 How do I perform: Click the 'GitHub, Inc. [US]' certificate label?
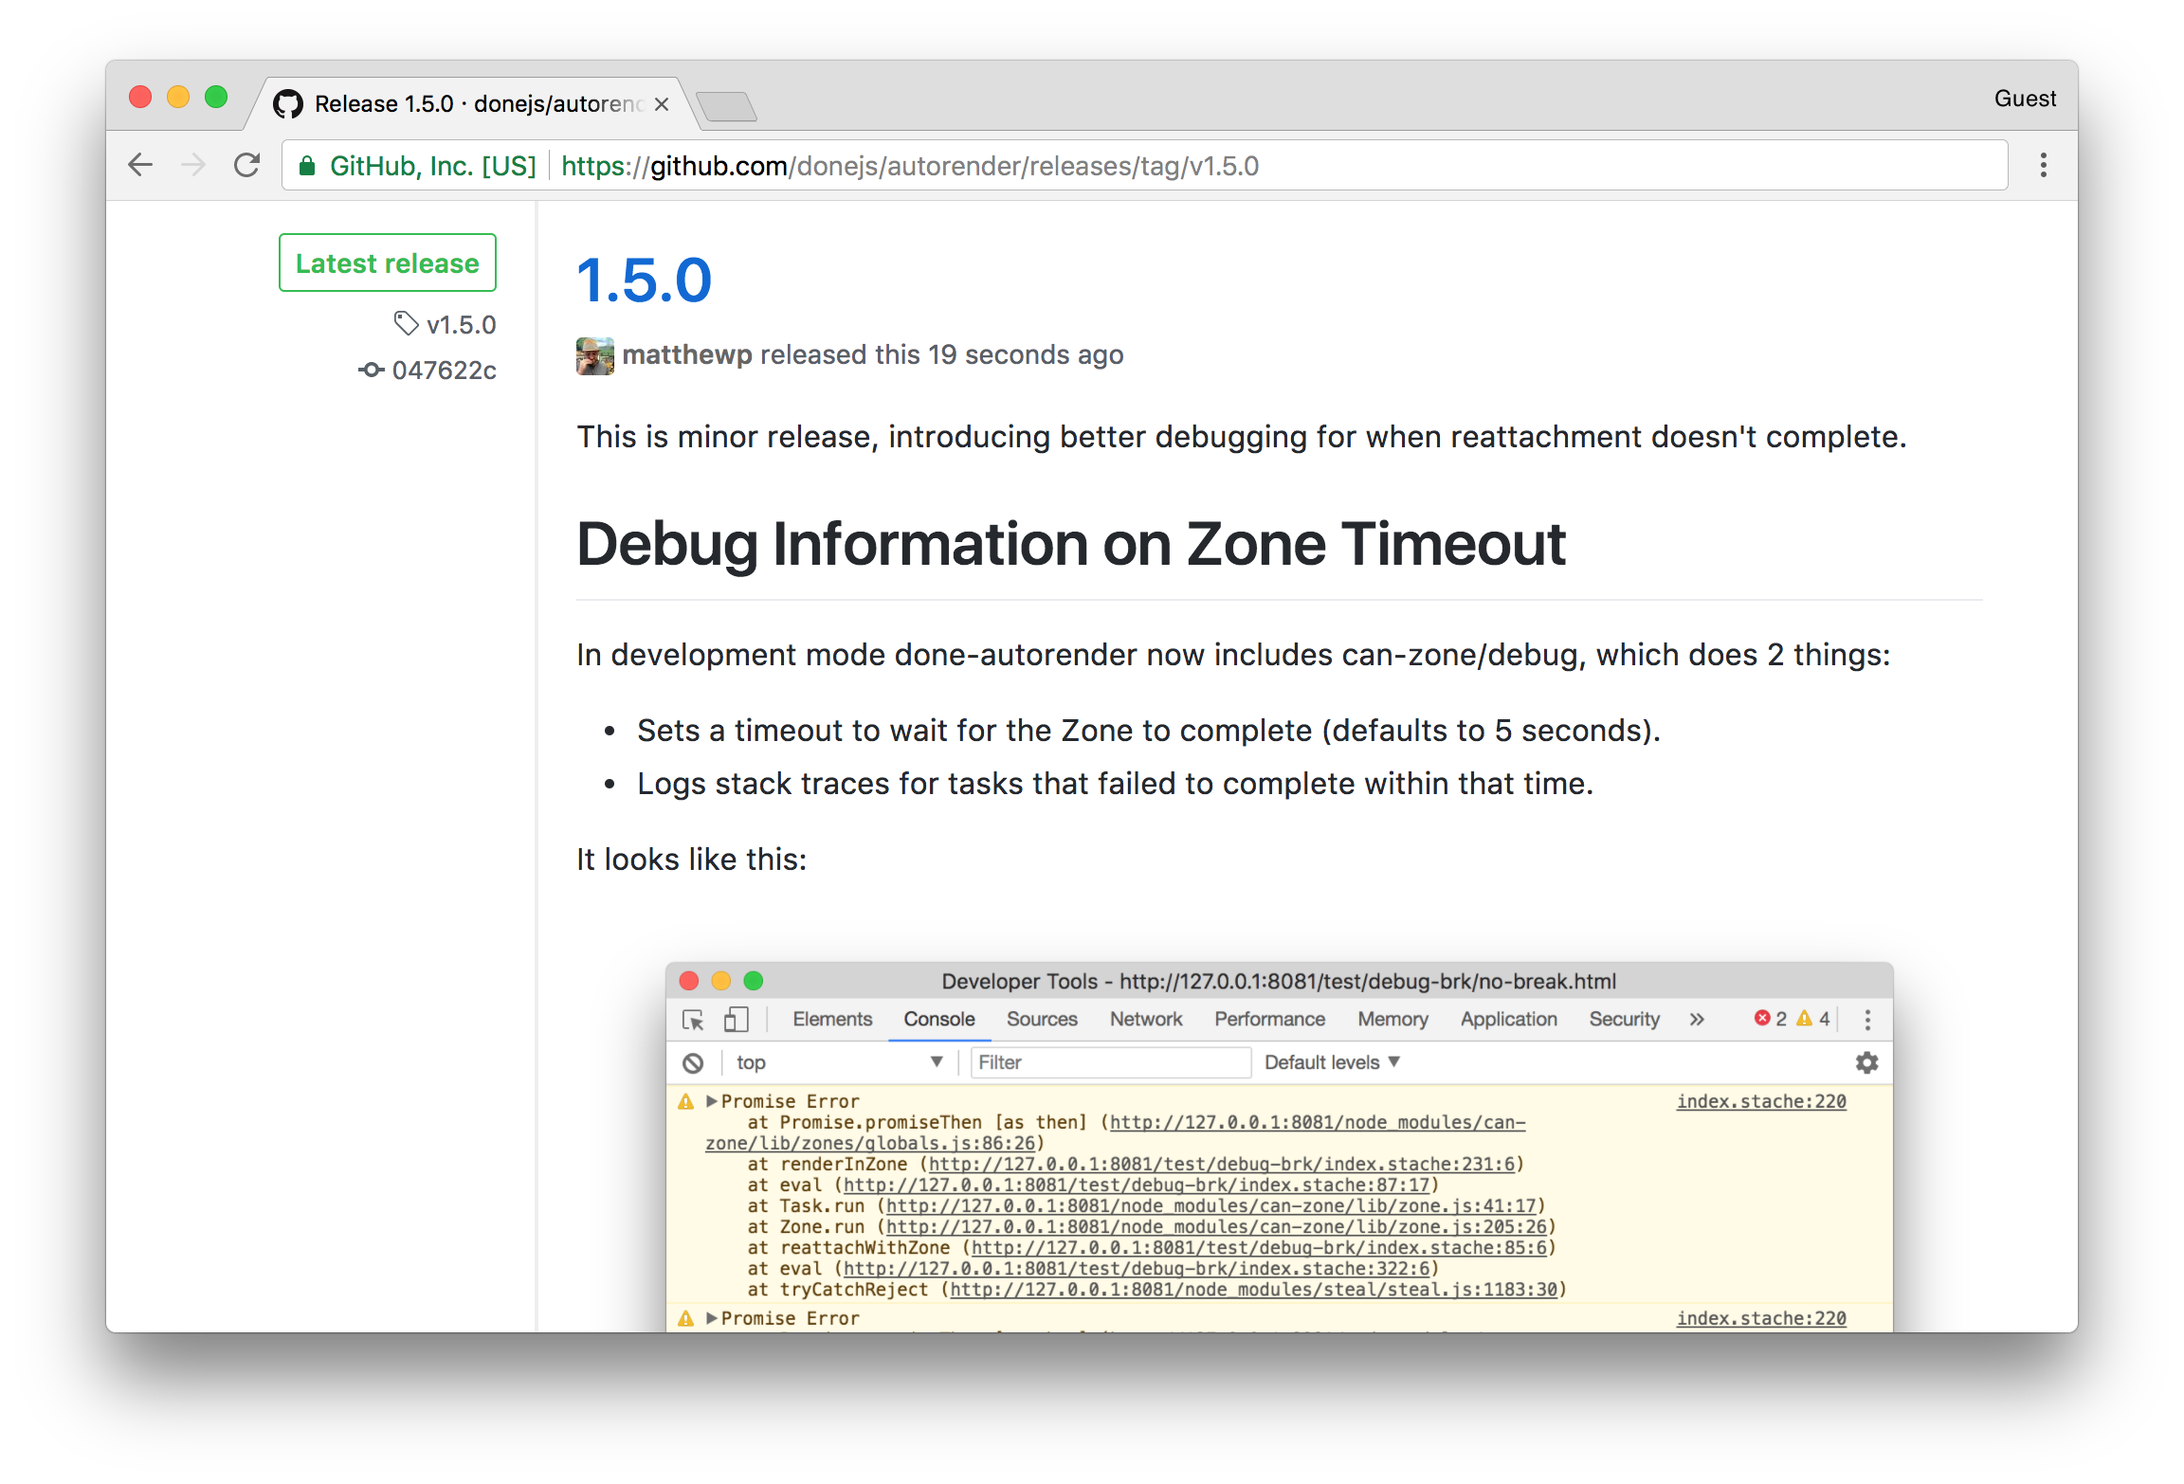433,166
